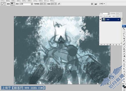Toggle Quick Mask mode

pyautogui.click(x=124, y=90)
